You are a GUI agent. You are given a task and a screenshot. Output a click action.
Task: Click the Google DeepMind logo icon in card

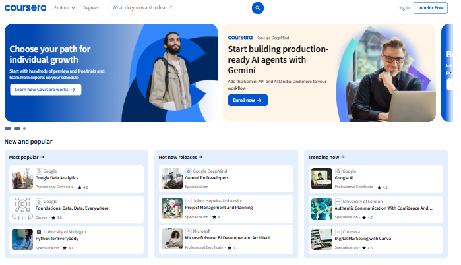189,171
